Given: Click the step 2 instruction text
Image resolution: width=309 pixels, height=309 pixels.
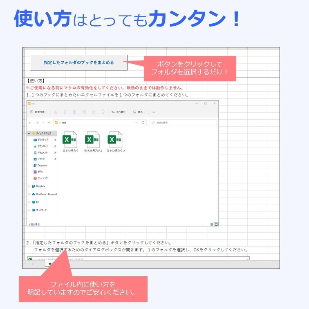Looking at the screenshot, I should [x=99, y=243].
